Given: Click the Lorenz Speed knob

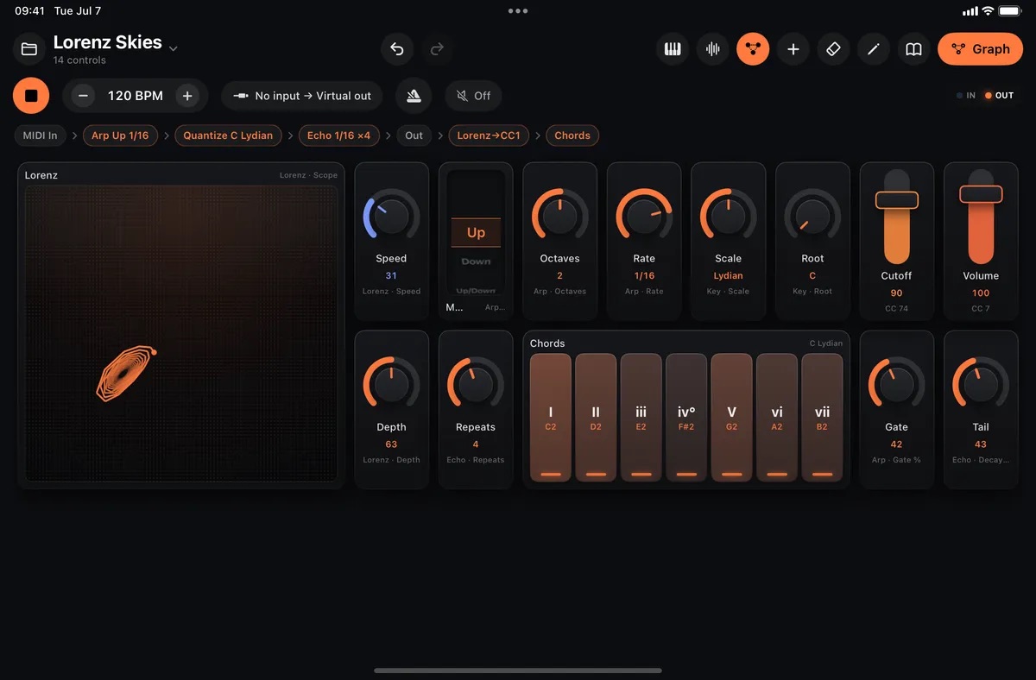Looking at the screenshot, I should pos(391,217).
